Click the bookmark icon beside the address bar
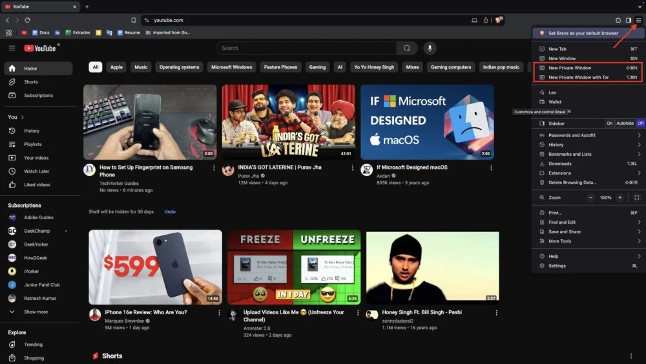Image resolution: width=646 pixels, height=364 pixels. coord(134,20)
